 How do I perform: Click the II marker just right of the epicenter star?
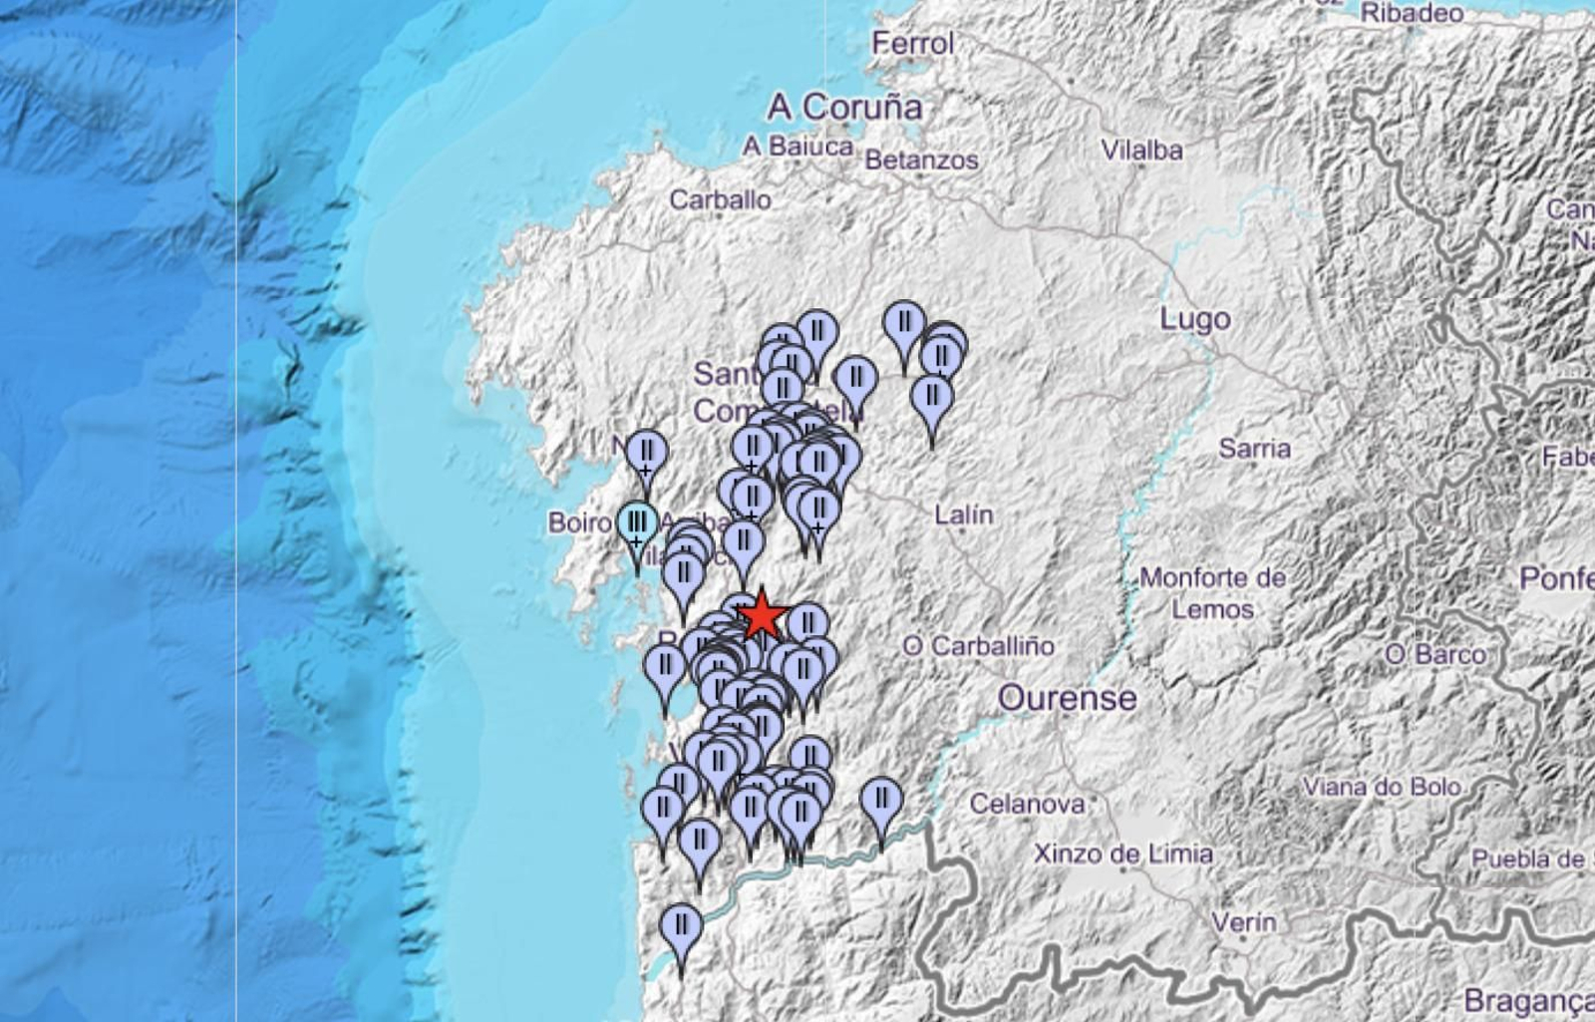pos(808,620)
